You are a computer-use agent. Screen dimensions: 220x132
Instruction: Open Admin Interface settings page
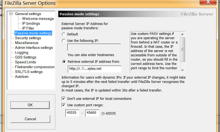34,48
